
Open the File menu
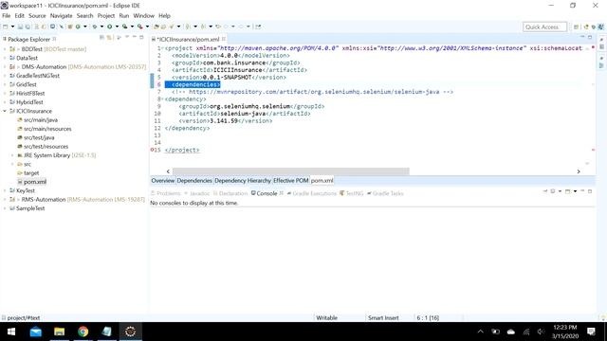click(x=7, y=16)
